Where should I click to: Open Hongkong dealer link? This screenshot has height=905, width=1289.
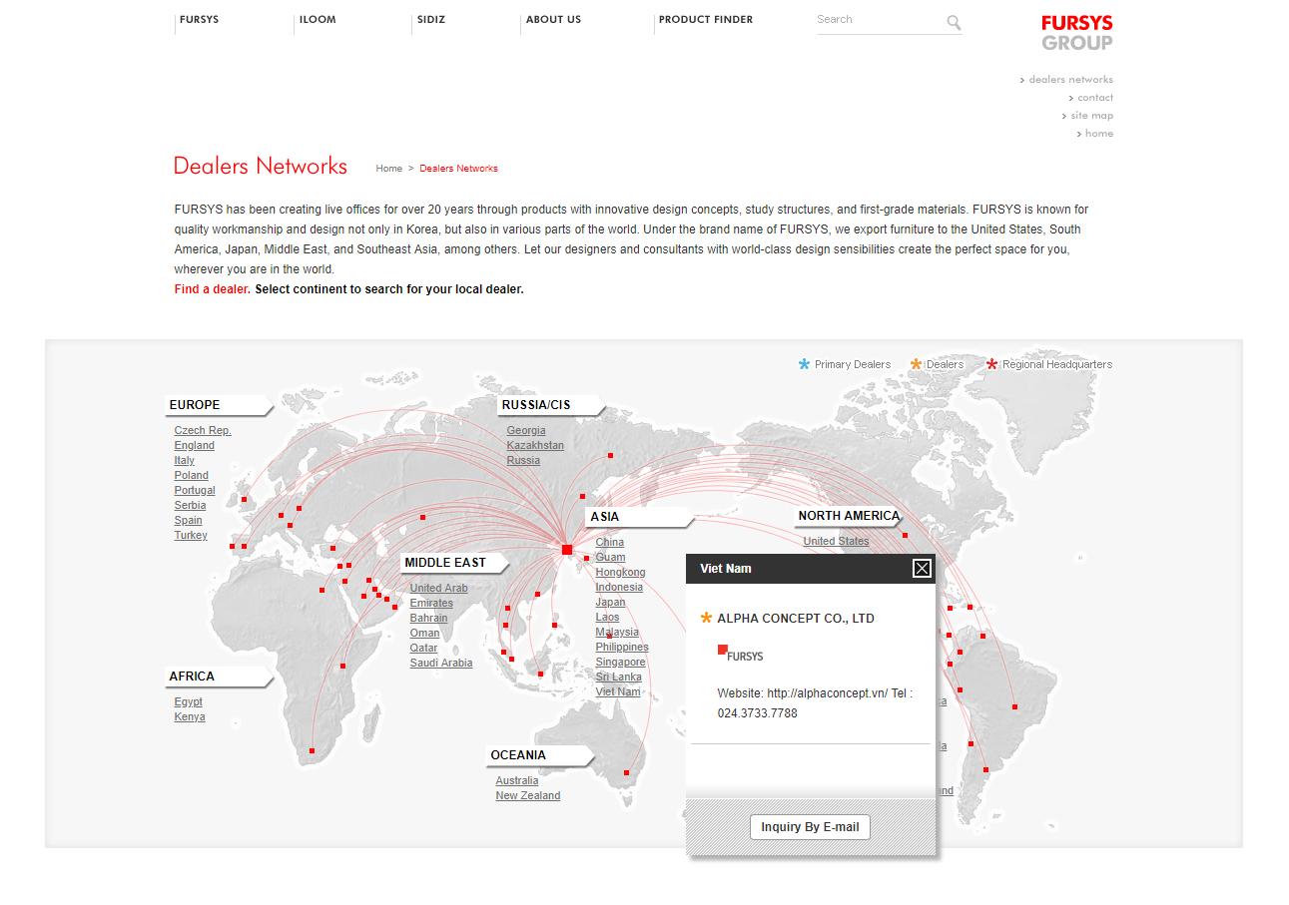coord(620,573)
